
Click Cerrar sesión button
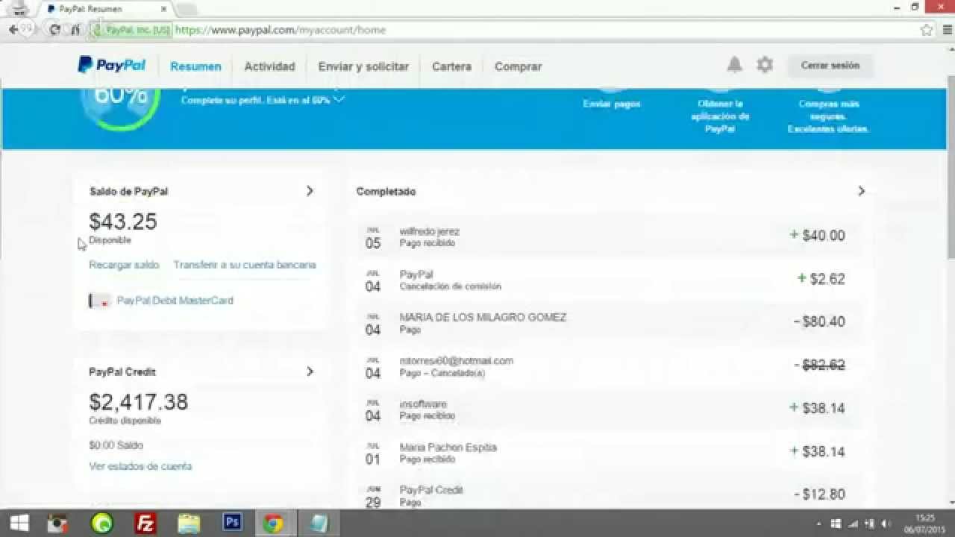pyautogui.click(x=830, y=66)
